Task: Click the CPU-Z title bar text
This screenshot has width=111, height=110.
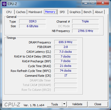Action: pos(12,4)
